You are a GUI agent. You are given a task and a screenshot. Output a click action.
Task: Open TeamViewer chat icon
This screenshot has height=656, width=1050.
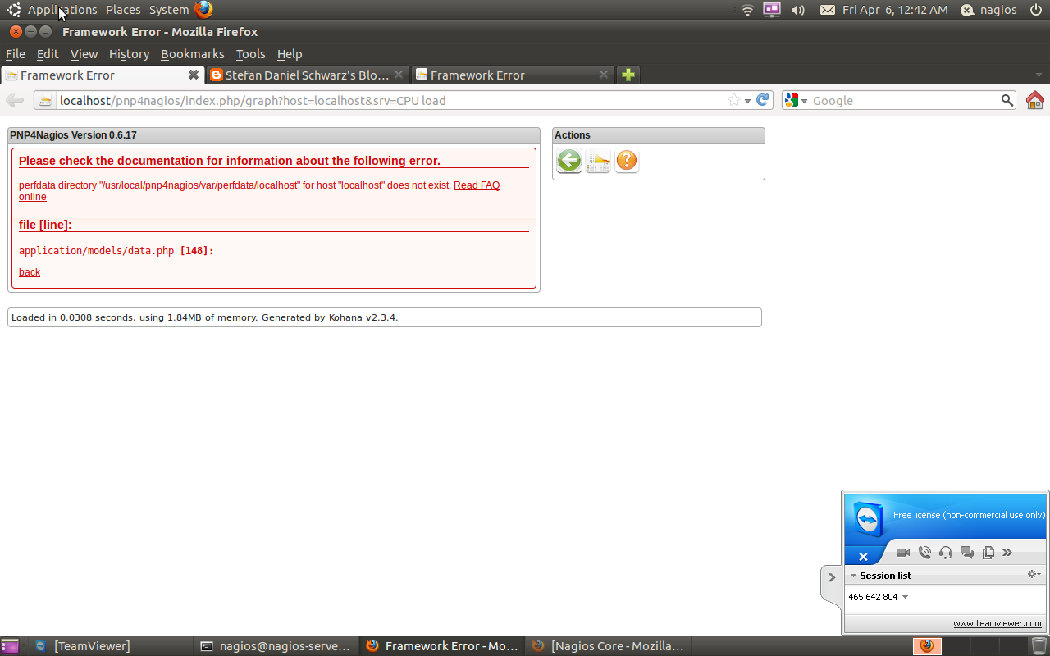966,552
